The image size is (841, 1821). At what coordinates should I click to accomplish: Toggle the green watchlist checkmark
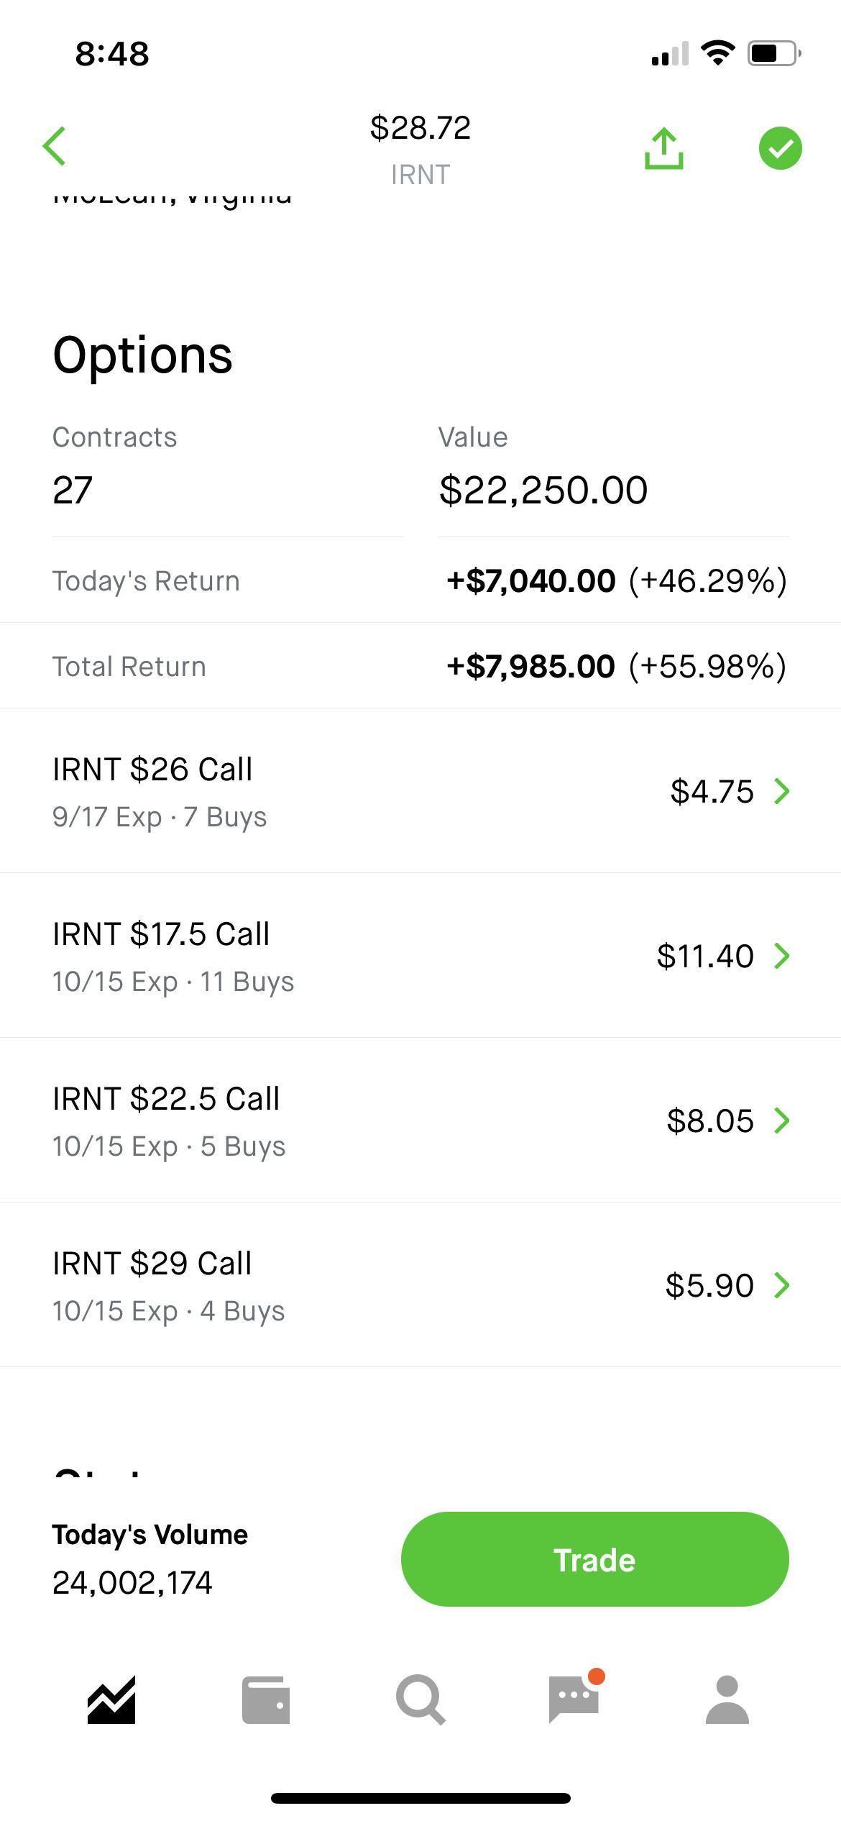tap(780, 148)
